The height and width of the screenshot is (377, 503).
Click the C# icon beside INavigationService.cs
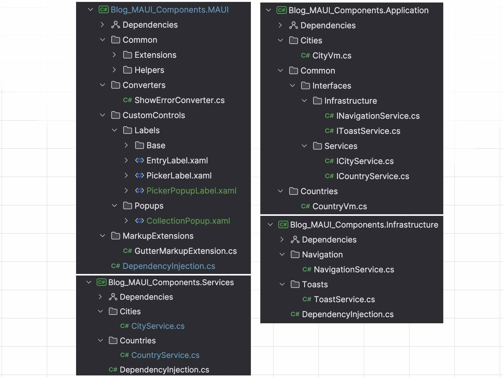point(329,116)
